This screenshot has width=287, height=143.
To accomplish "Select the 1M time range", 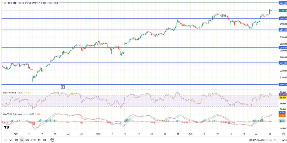I will pos(16,140).
